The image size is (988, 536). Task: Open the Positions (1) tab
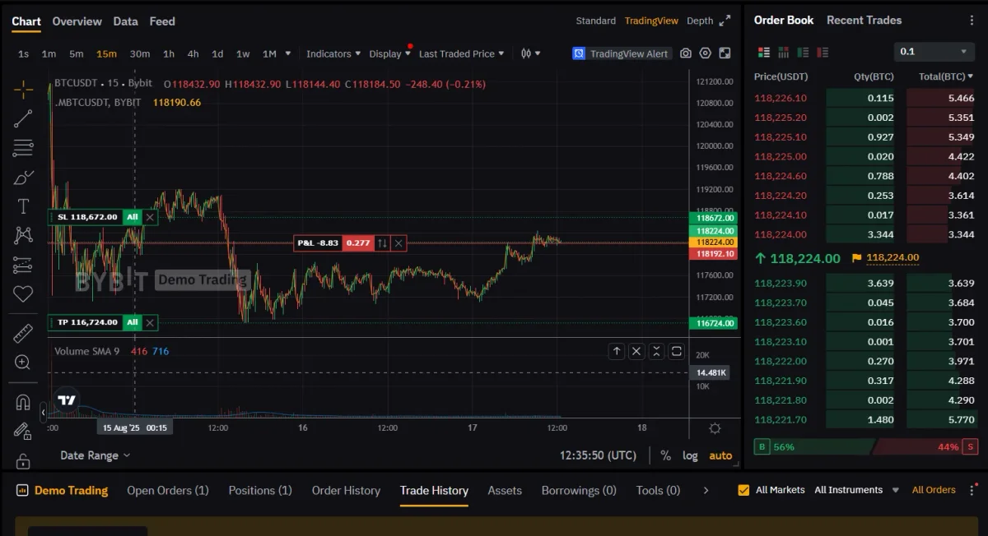tap(260, 491)
